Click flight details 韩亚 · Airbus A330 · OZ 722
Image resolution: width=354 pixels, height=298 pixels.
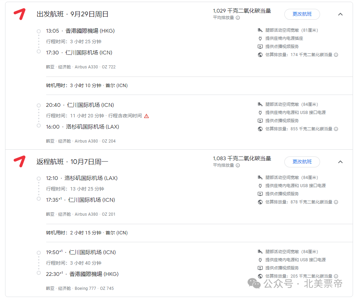[81, 67]
